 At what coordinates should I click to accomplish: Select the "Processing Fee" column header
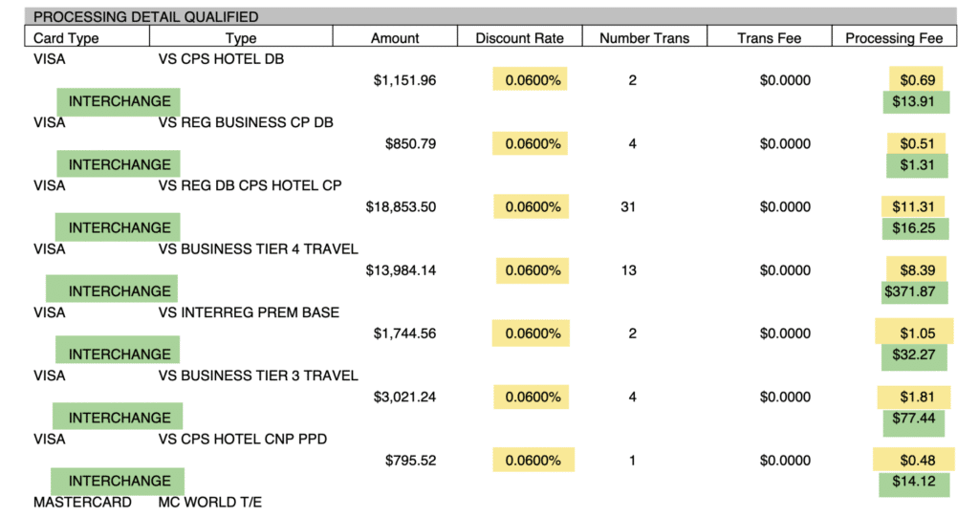895,38
